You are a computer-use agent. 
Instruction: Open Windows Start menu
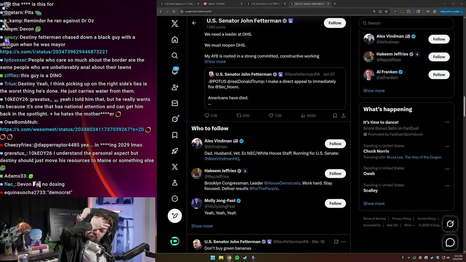pyautogui.click(x=213, y=258)
